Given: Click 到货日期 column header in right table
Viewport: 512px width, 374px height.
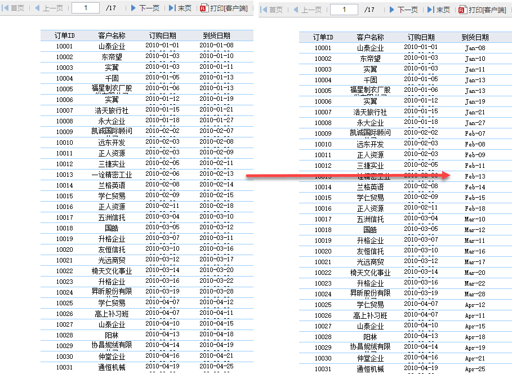Looking at the screenshot, I should pyautogui.click(x=475, y=37).
